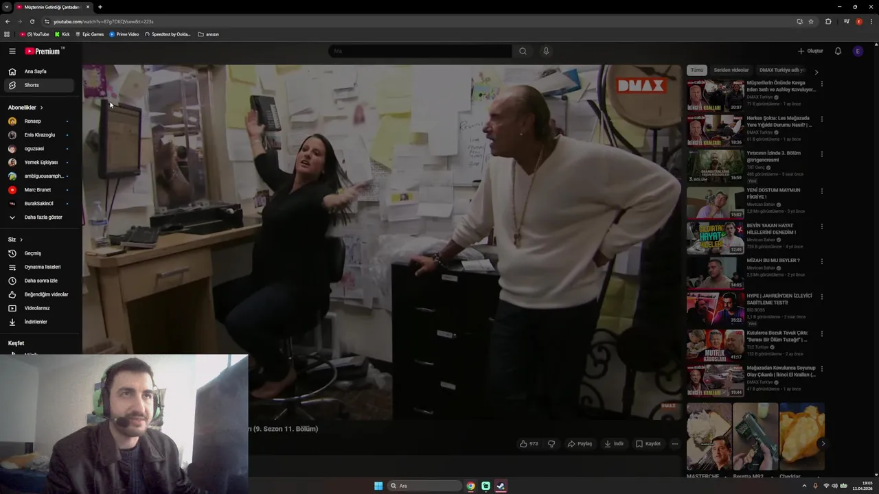Open Müşterilerin Önünde Kavga video thumbnail

coord(715,96)
